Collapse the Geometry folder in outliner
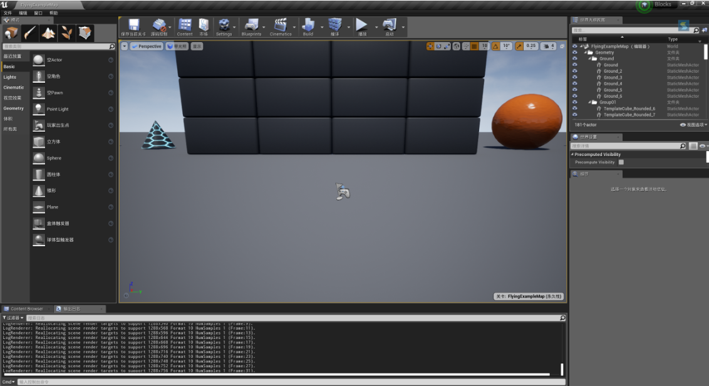The image size is (709, 386). tap(586, 53)
